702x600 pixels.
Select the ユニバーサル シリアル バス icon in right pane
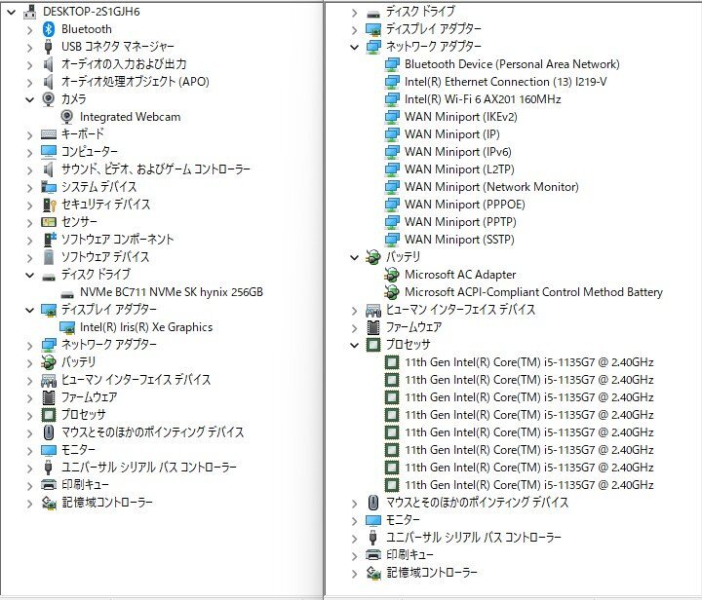click(372, 538)
